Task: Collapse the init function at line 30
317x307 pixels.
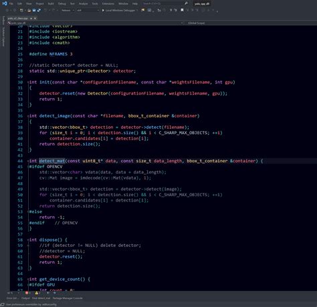Action: (28, 82)
